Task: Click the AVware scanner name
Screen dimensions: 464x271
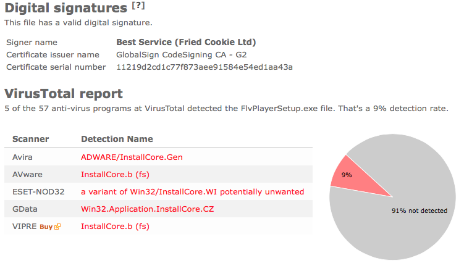Action: (27, 174)
